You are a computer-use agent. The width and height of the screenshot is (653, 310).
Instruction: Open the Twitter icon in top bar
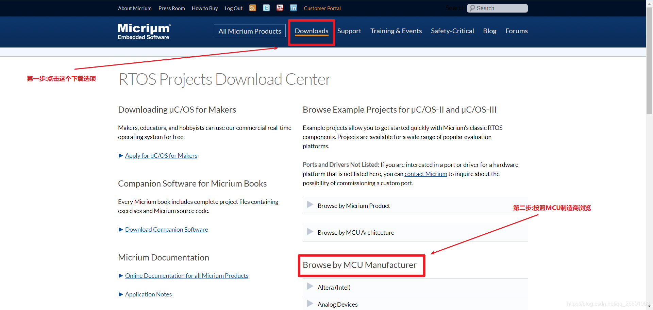click(266, 8)
